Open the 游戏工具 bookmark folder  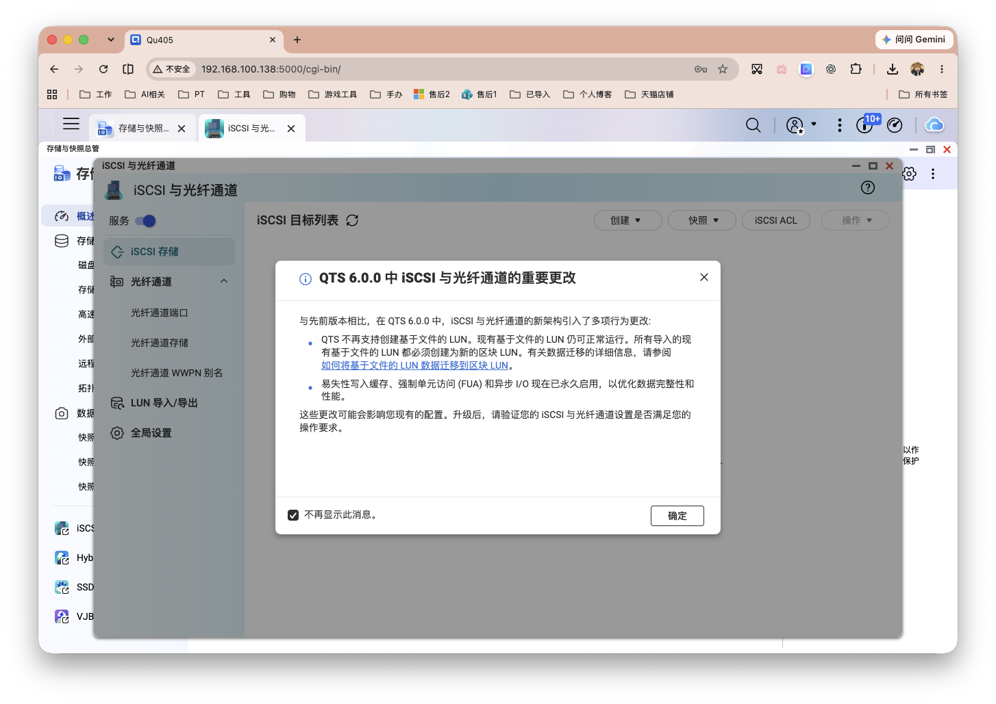[x=333, y=94]
